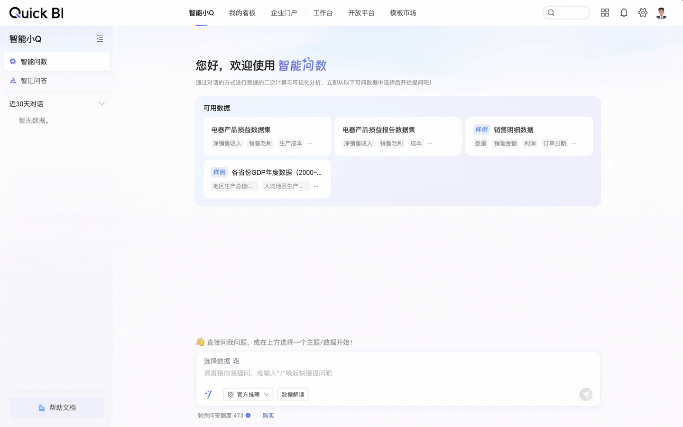Viewport: 683px width, 427px height.
Task: Click the 数据解读 button
Action: coord(293,395)
